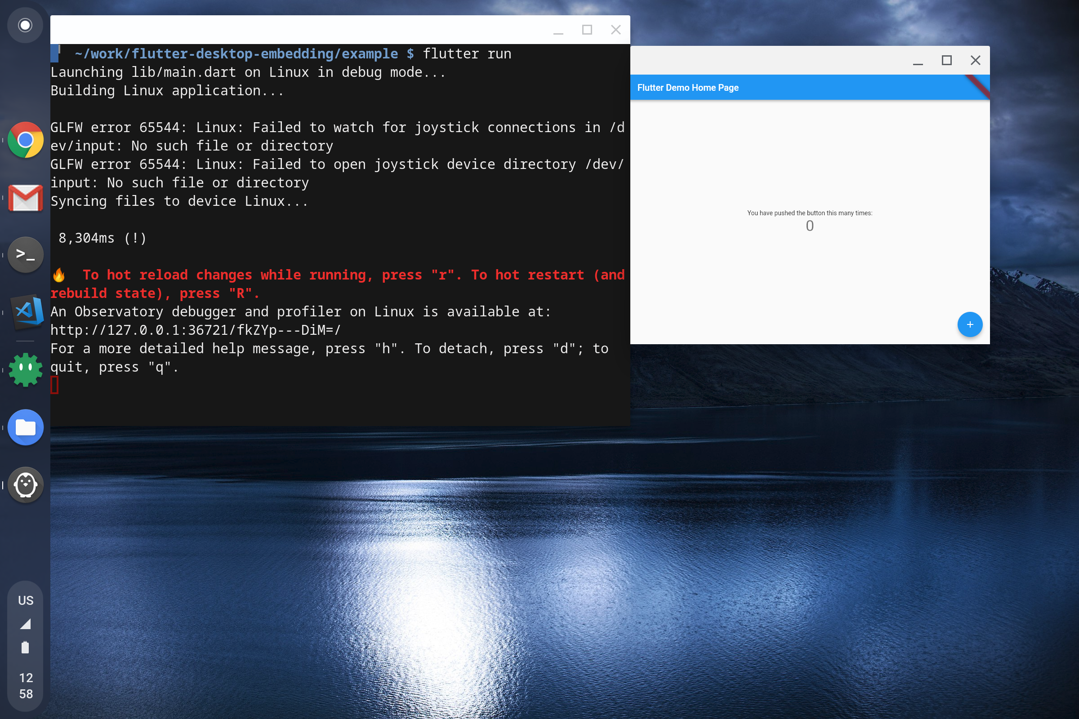Minimize the Flutter demo window
Screen dimensions: 1079x719
coord(918,61)
